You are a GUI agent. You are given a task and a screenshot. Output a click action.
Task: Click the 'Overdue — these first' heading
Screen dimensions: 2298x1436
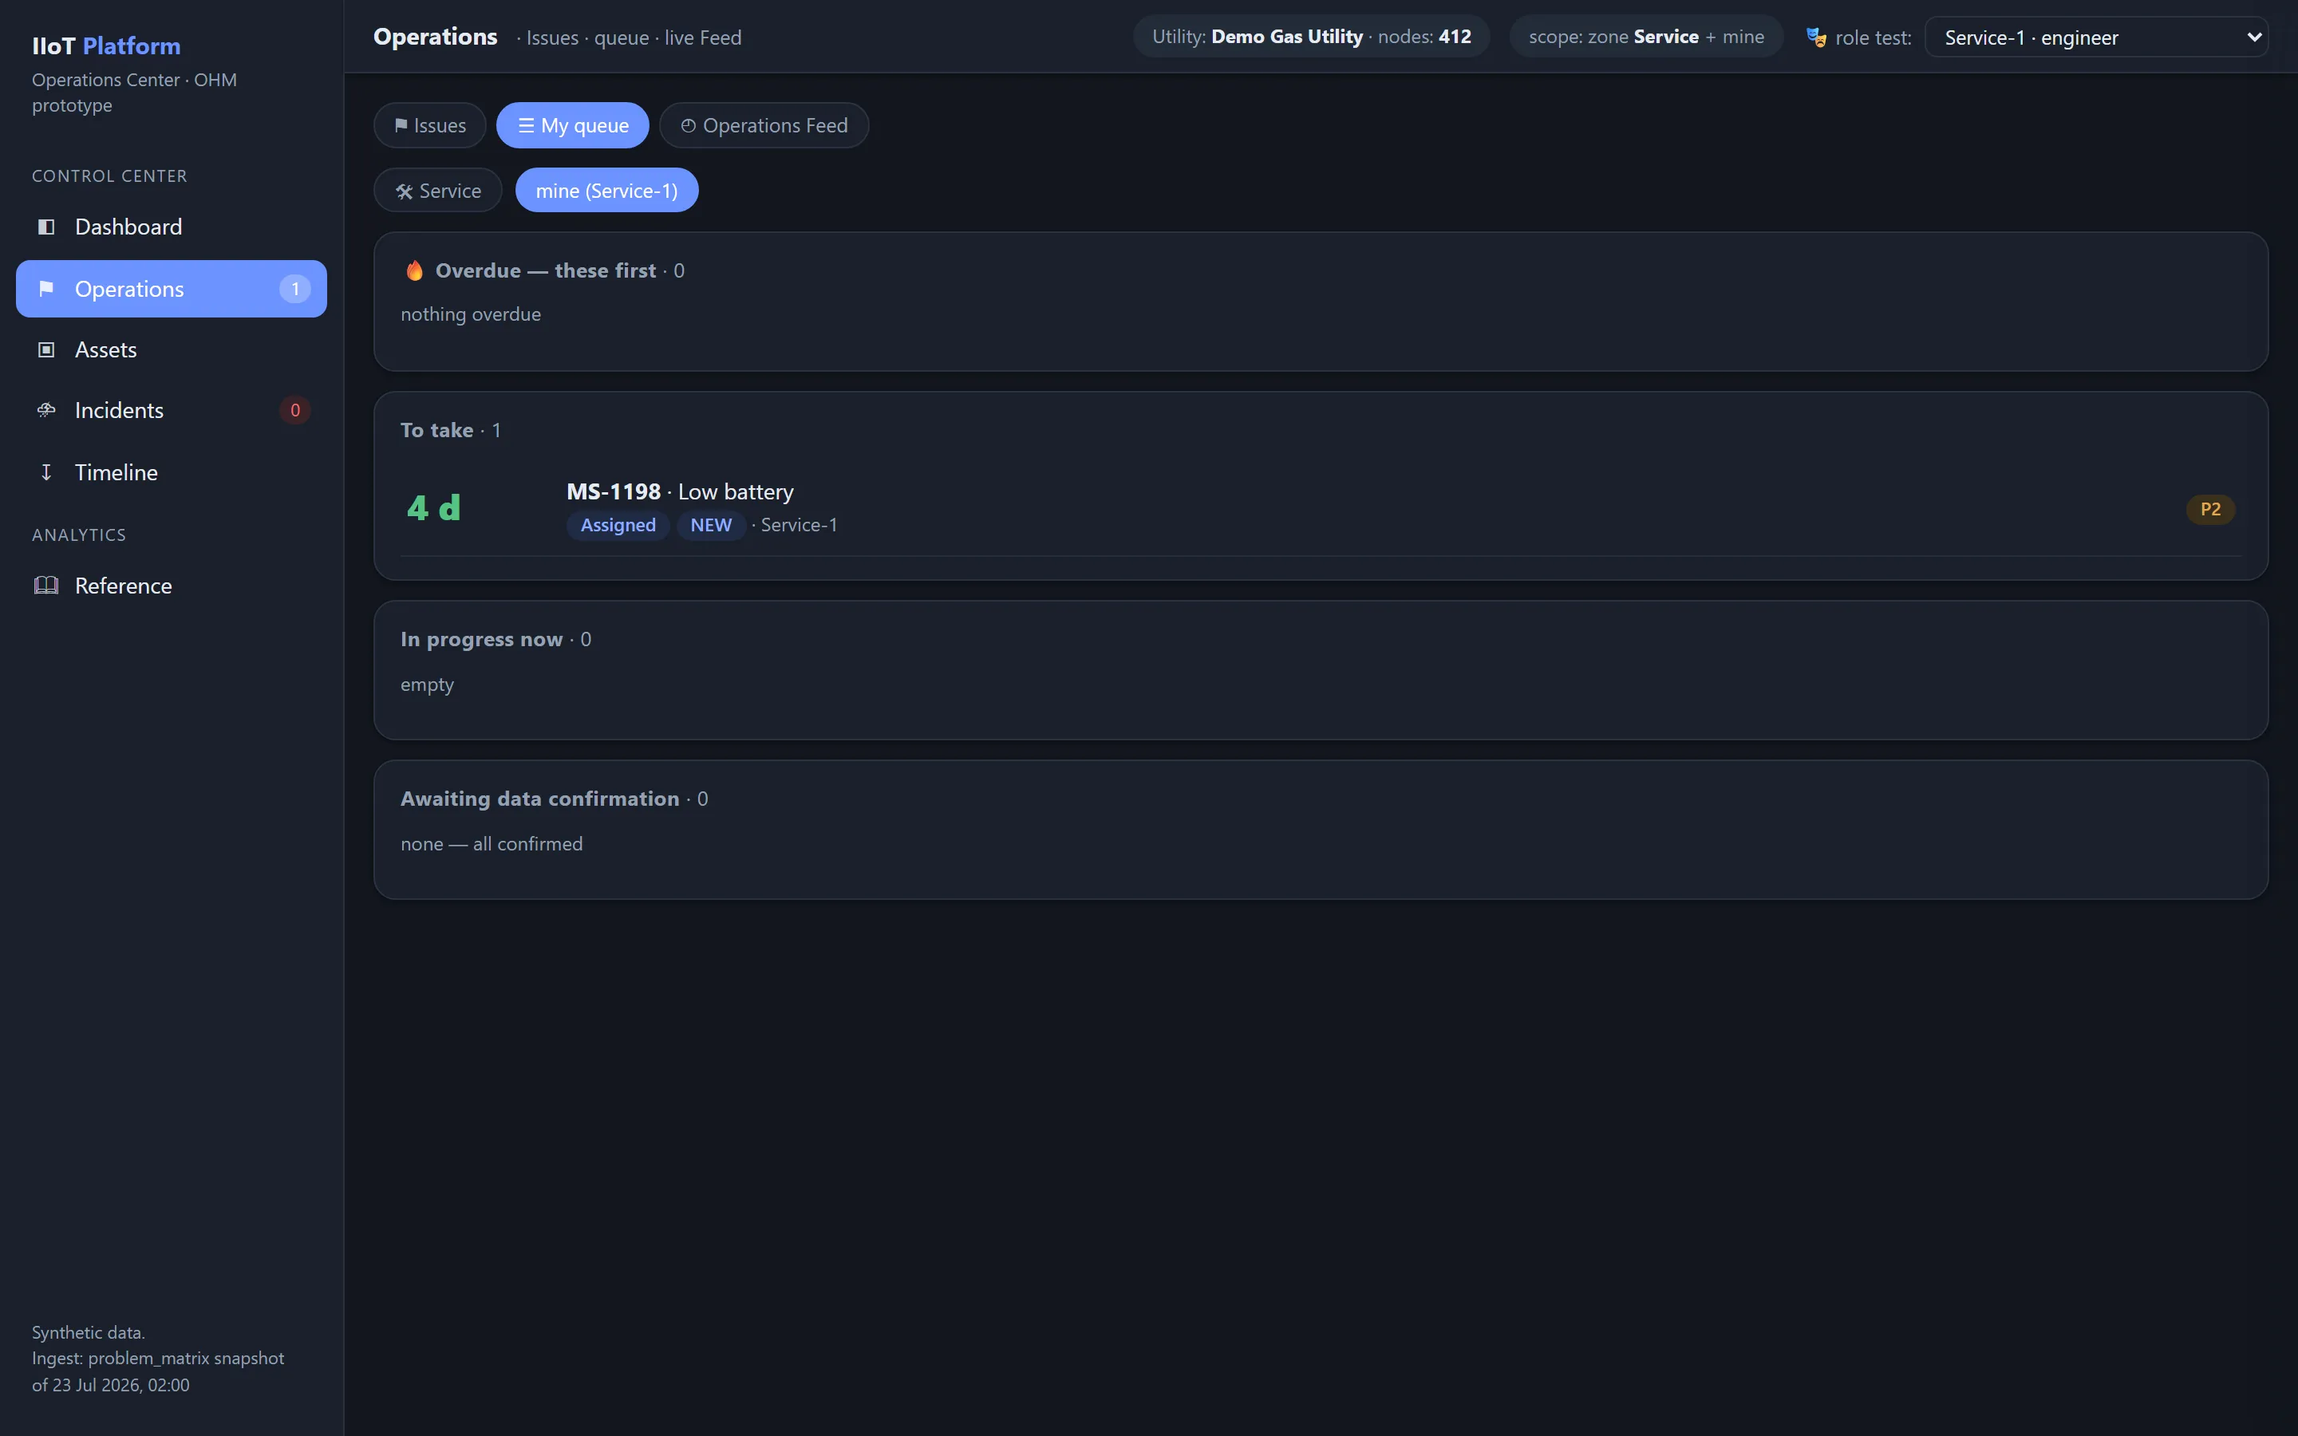(x=545, y=270)
